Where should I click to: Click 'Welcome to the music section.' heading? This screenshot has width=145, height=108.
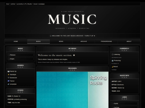click(x=55, y=55)
